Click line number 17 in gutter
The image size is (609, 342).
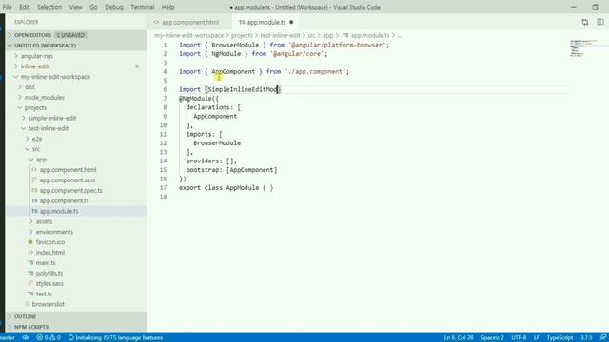(163, 188)
